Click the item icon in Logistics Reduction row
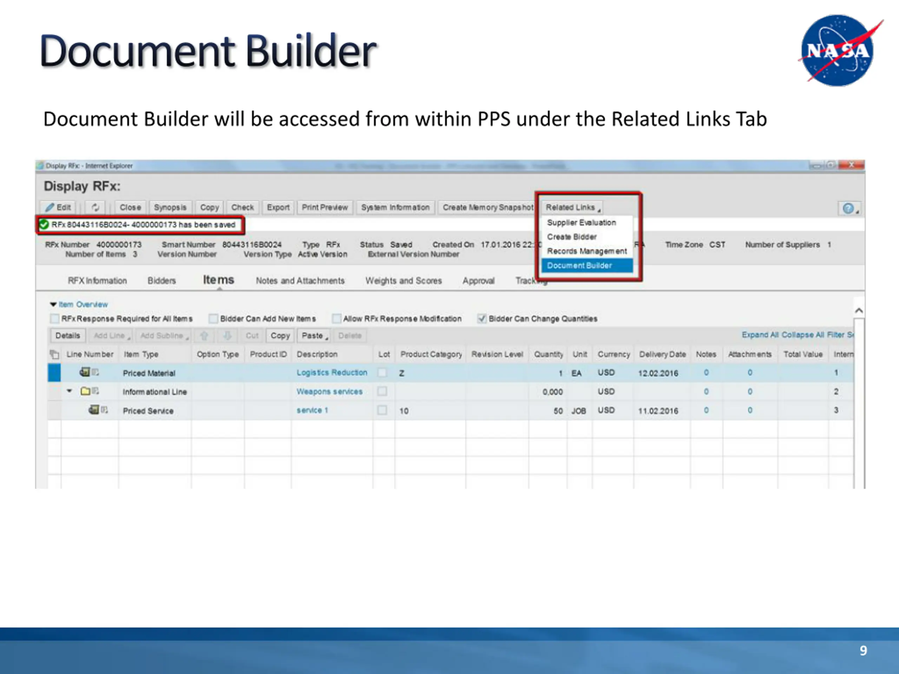 tap(85, 372)
